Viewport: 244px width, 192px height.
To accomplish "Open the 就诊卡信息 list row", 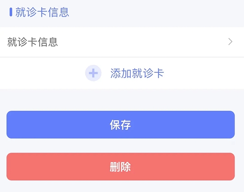I will click(122, 42).
